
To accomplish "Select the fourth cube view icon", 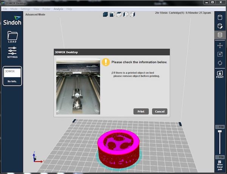I will (126, 14).
